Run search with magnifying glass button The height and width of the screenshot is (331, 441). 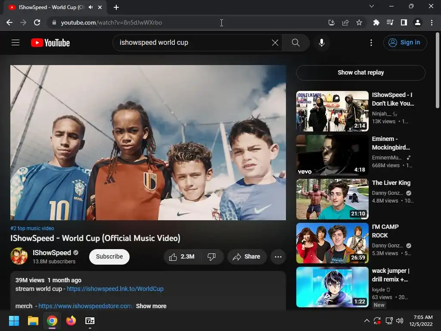(295, 43)
